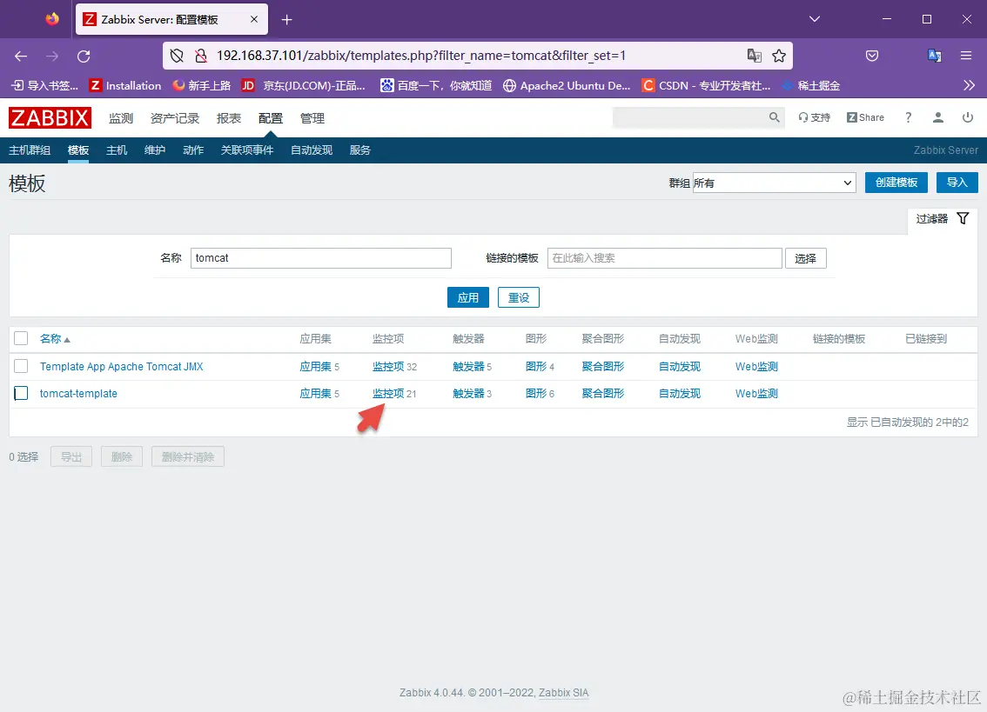This screenshot has height=712, width=987.
Task: Open Template App Apache Tomcat JMX link
Action: pos(122,367)
